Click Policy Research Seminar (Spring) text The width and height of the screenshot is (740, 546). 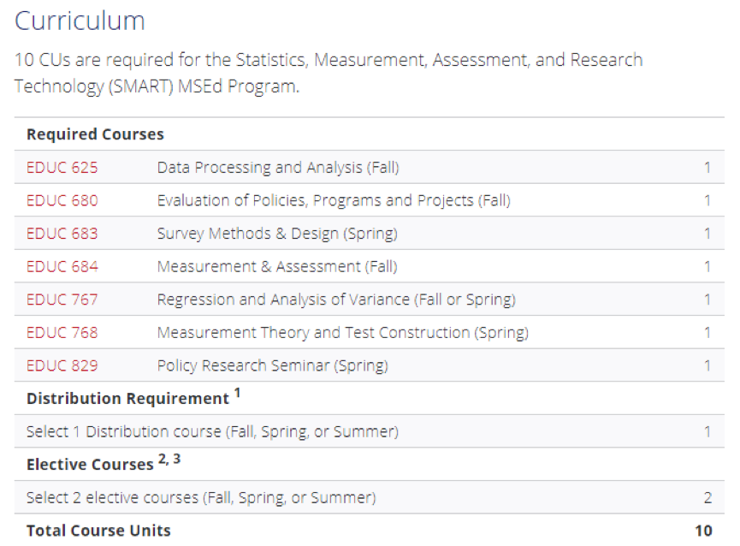(272, 365)
